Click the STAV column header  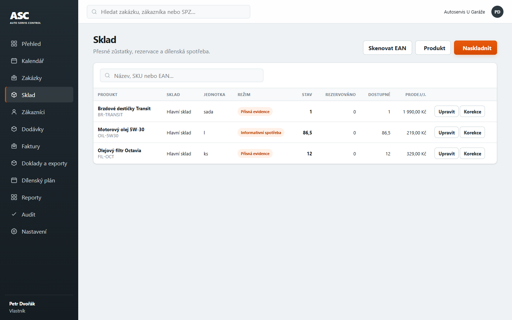click(307, 95)
